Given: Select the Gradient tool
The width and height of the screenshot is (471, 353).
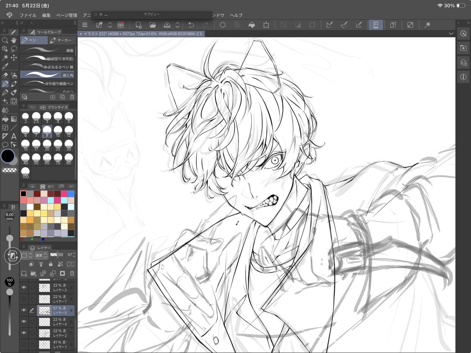Looking at the screenshot, I should [x=13, y=119].
